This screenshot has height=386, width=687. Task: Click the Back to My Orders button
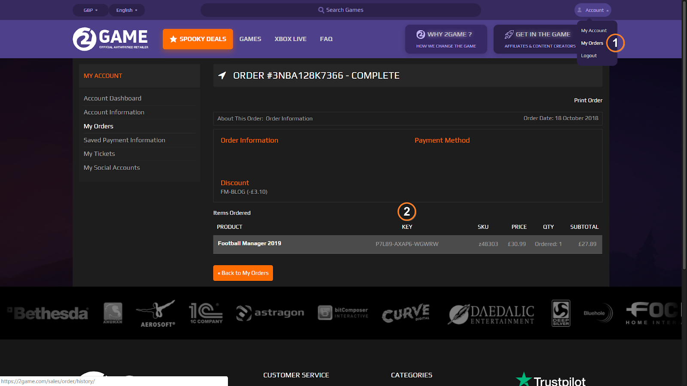pos(243,273)
